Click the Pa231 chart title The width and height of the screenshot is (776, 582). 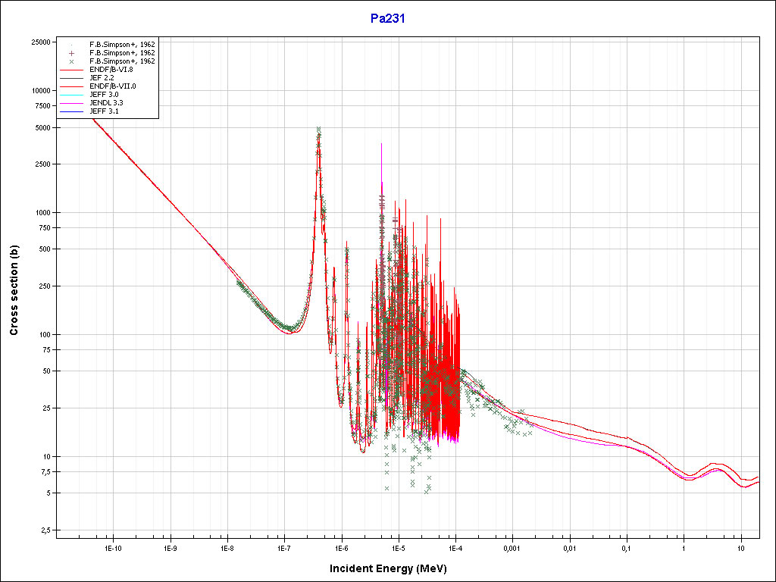[387, 20]
